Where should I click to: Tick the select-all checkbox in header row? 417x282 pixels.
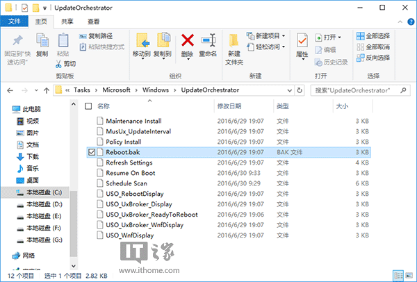tap(88, 106)
